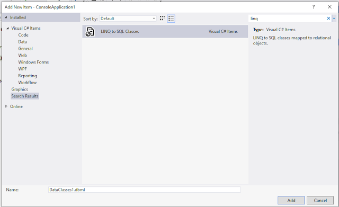Viewport: 339px width, 207px height.
Task: Select the Code category
Action: click(x=23, y=35)
